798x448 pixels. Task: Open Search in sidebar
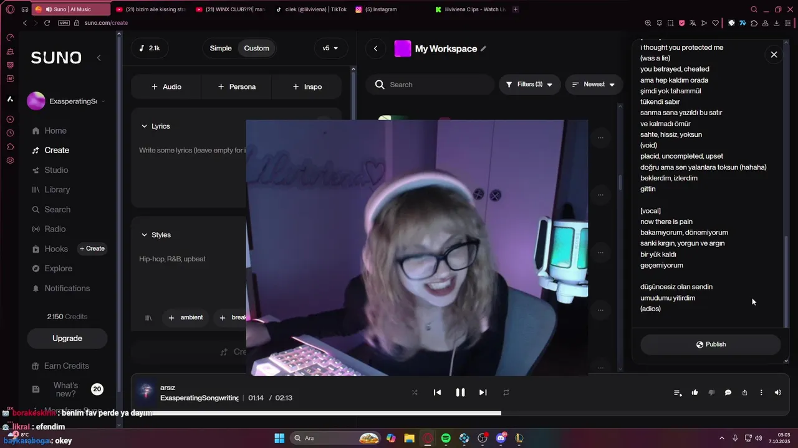point(51,210)
